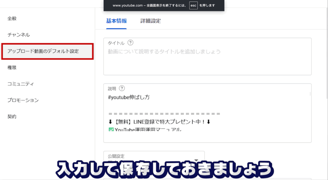Image resolution: width=328 pixels, height=180 pixels.
Task: Click the help icon next to タイトル
Action: click(x=130, y=43)
